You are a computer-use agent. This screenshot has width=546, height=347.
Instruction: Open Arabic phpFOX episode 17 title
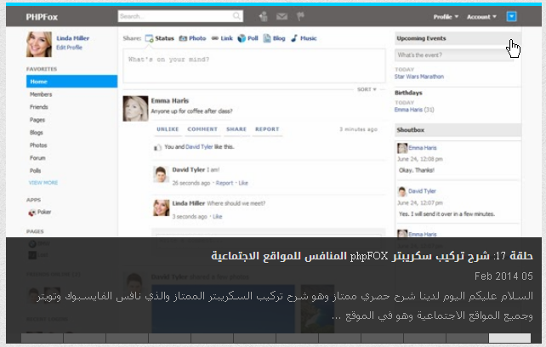tap(372, 256)
